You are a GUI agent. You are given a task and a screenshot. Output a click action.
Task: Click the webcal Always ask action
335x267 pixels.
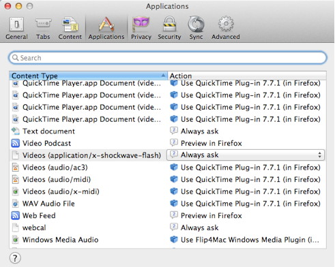coord(199,227)
